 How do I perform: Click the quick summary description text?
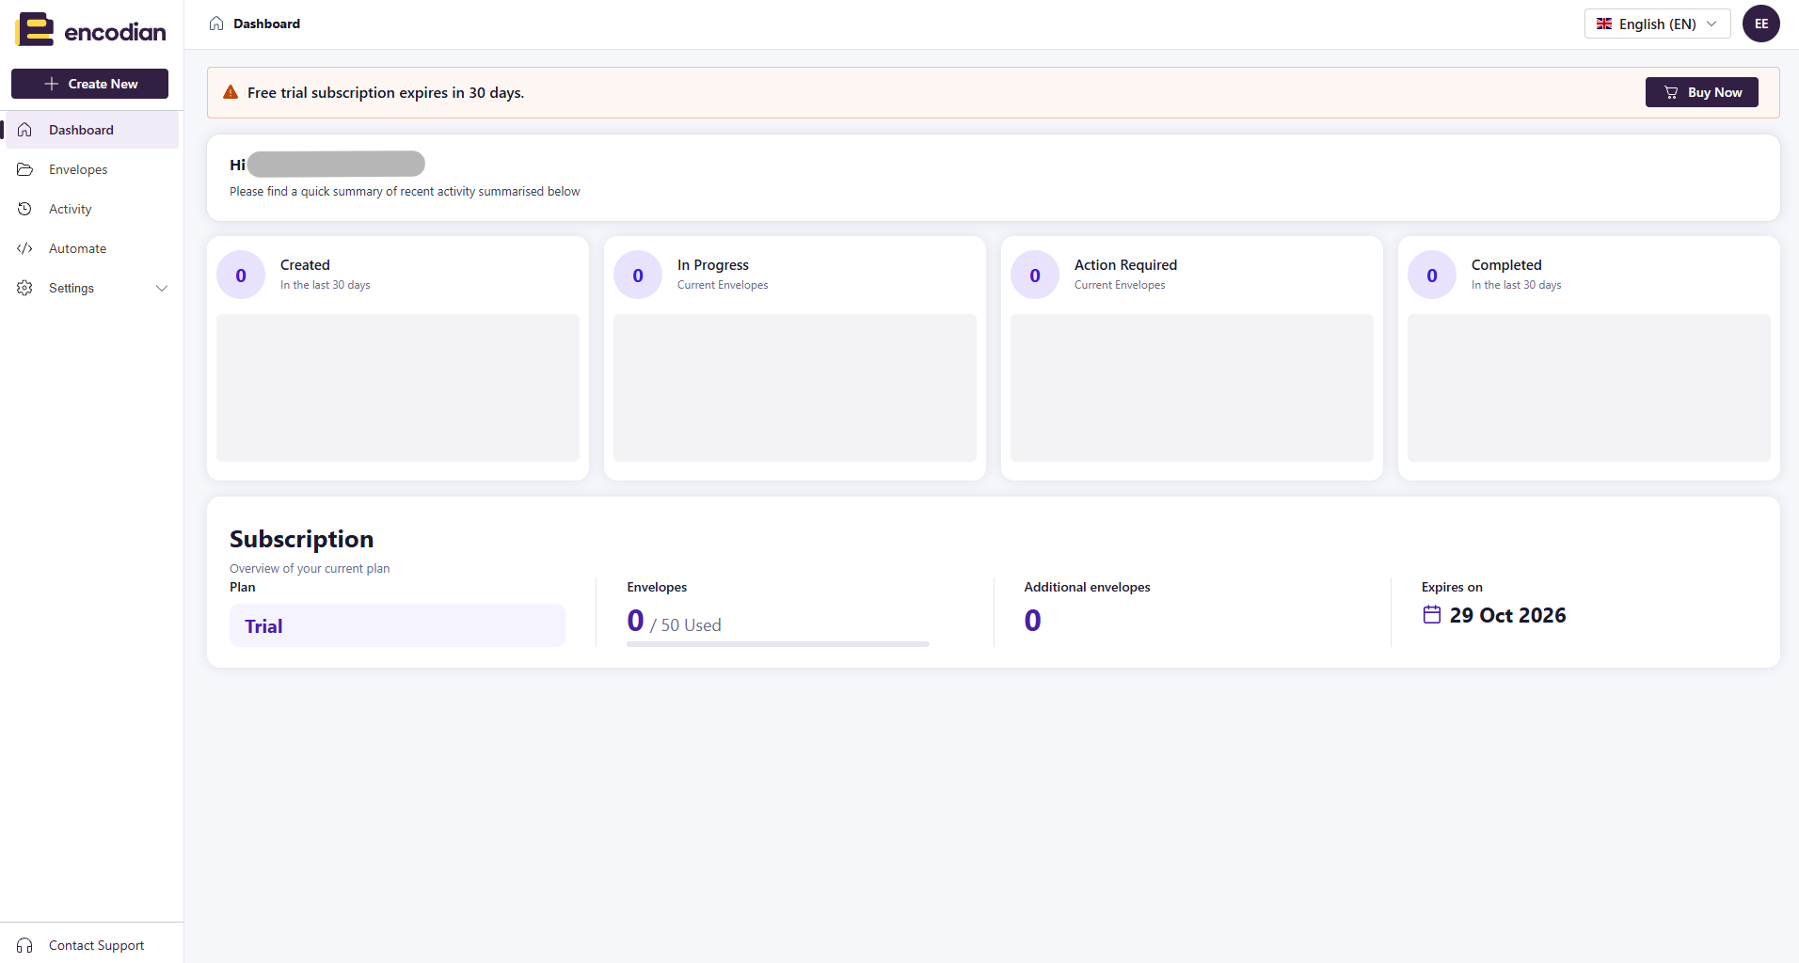(x=405, y=191)
